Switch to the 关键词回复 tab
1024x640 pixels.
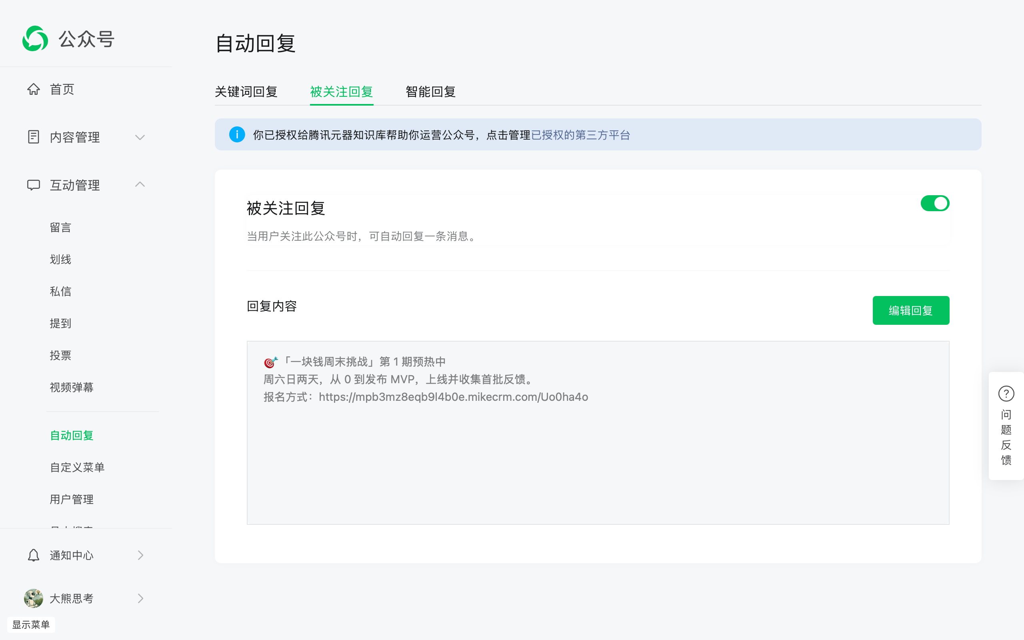246,92
